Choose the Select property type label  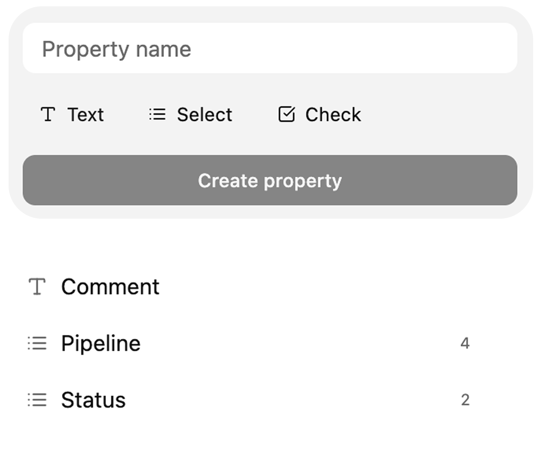204,114
